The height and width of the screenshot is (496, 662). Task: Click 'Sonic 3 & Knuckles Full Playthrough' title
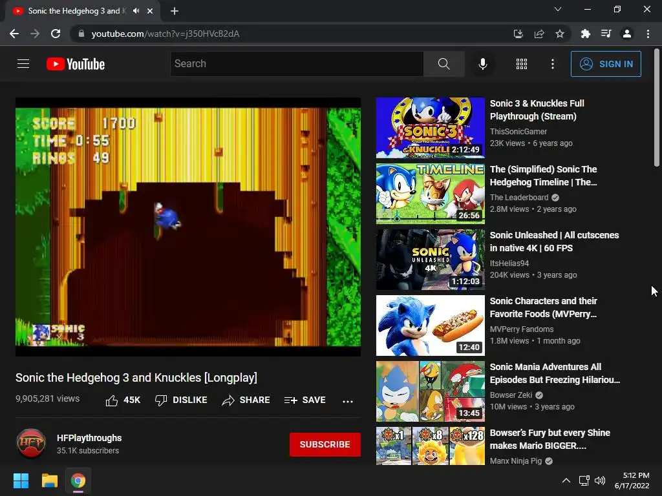click(537, 110)
